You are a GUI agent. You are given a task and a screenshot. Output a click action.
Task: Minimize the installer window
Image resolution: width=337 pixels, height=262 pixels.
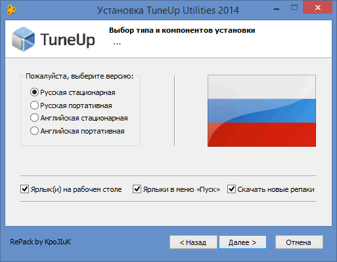point(277,9)
